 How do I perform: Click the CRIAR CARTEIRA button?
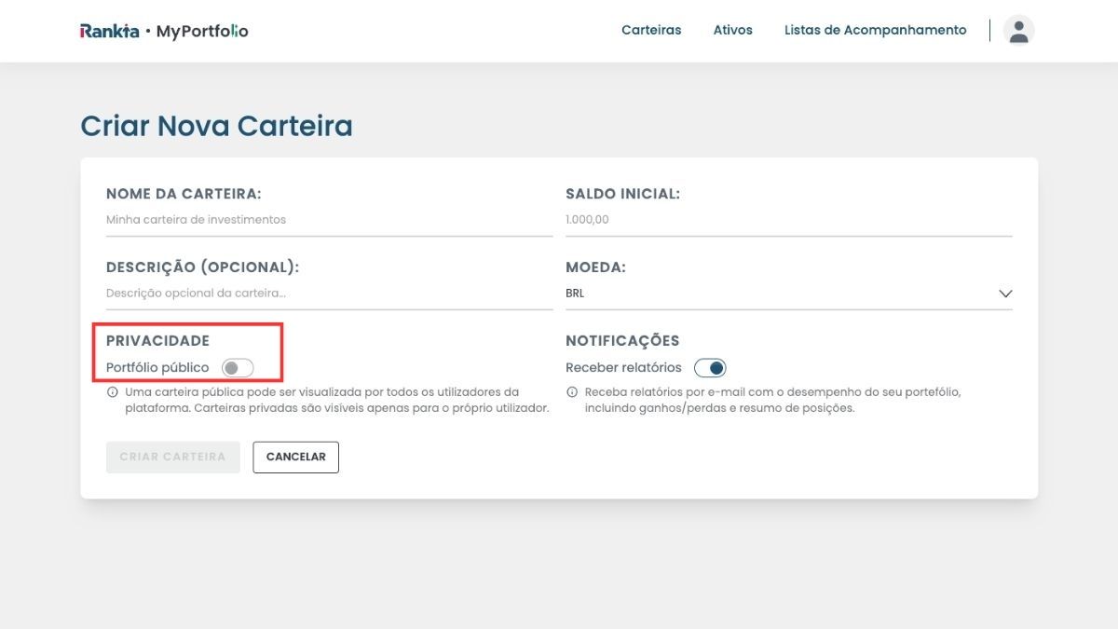(x=172, y=457)
